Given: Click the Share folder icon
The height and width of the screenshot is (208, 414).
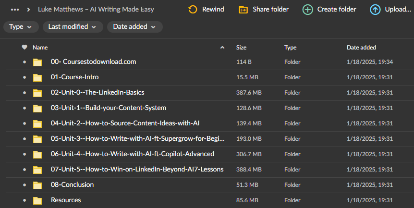Looking at the screenshot, I should pos(243,10).
